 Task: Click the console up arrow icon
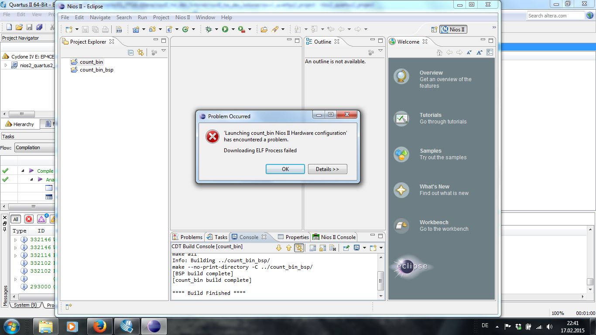click(x=289, y=248)
